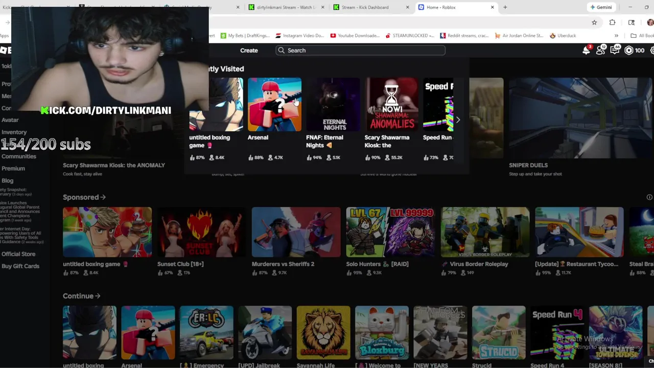The height and width of the screenshot is (368, 654).
Task: Open Sunset Club [18+] thumbnail
Action: 201,232
